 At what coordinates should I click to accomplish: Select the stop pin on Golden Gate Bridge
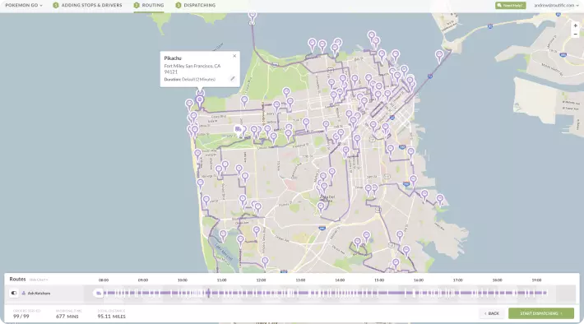click(253, 16)
